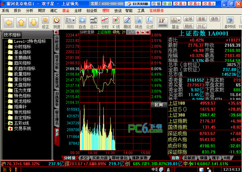Click the 区间 button
Image resolution: width=242 pixels, height=172 pixels.
coord(159,105)
